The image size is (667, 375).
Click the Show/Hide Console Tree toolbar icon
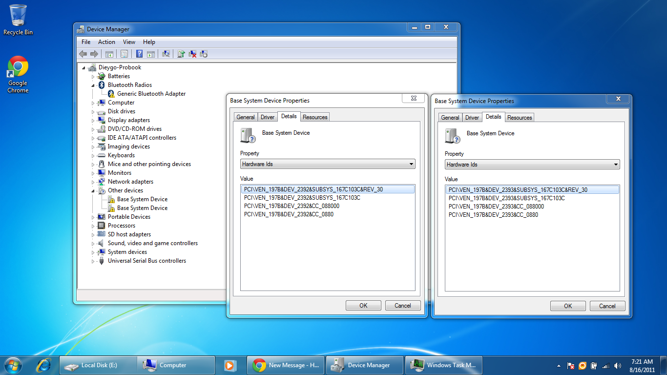[109, 54]
